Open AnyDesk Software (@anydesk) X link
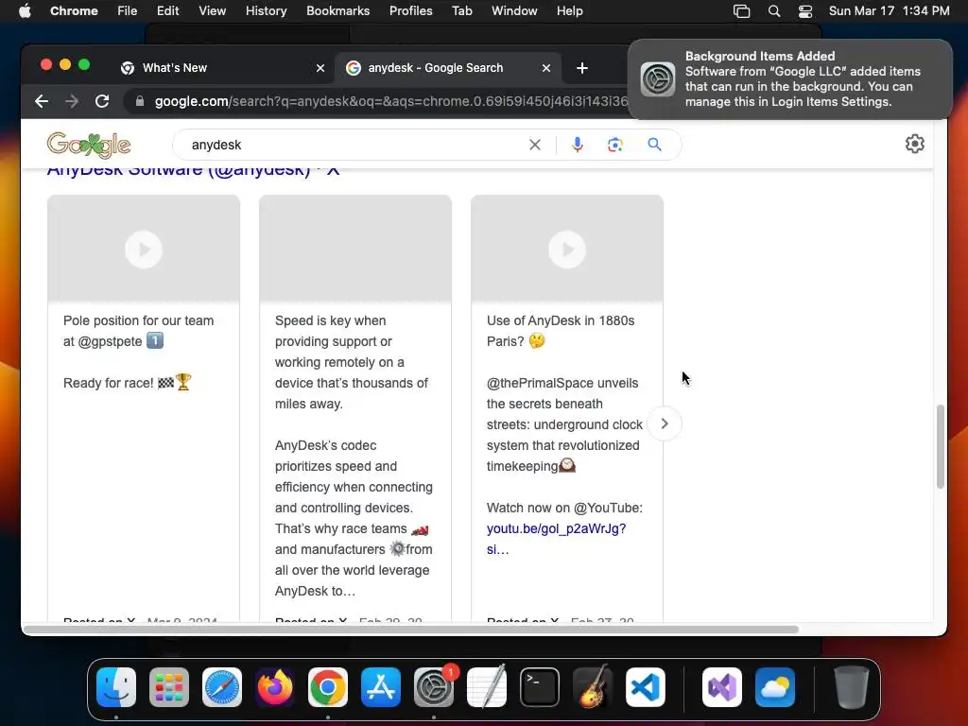This screenshot has height=726, width=968. coord(193,171)
